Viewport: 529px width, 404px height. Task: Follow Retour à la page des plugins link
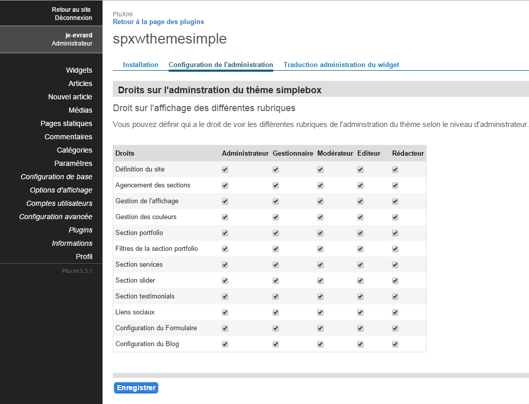click(x=158, y=22)
